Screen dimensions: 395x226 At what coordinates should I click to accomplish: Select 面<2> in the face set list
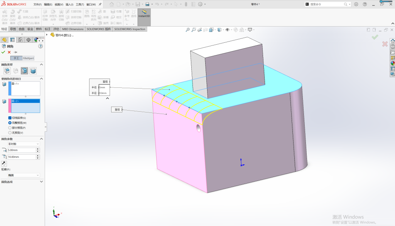click(x=25, y=101)
